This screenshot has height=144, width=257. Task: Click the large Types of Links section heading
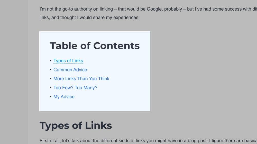tap(76, 125)
